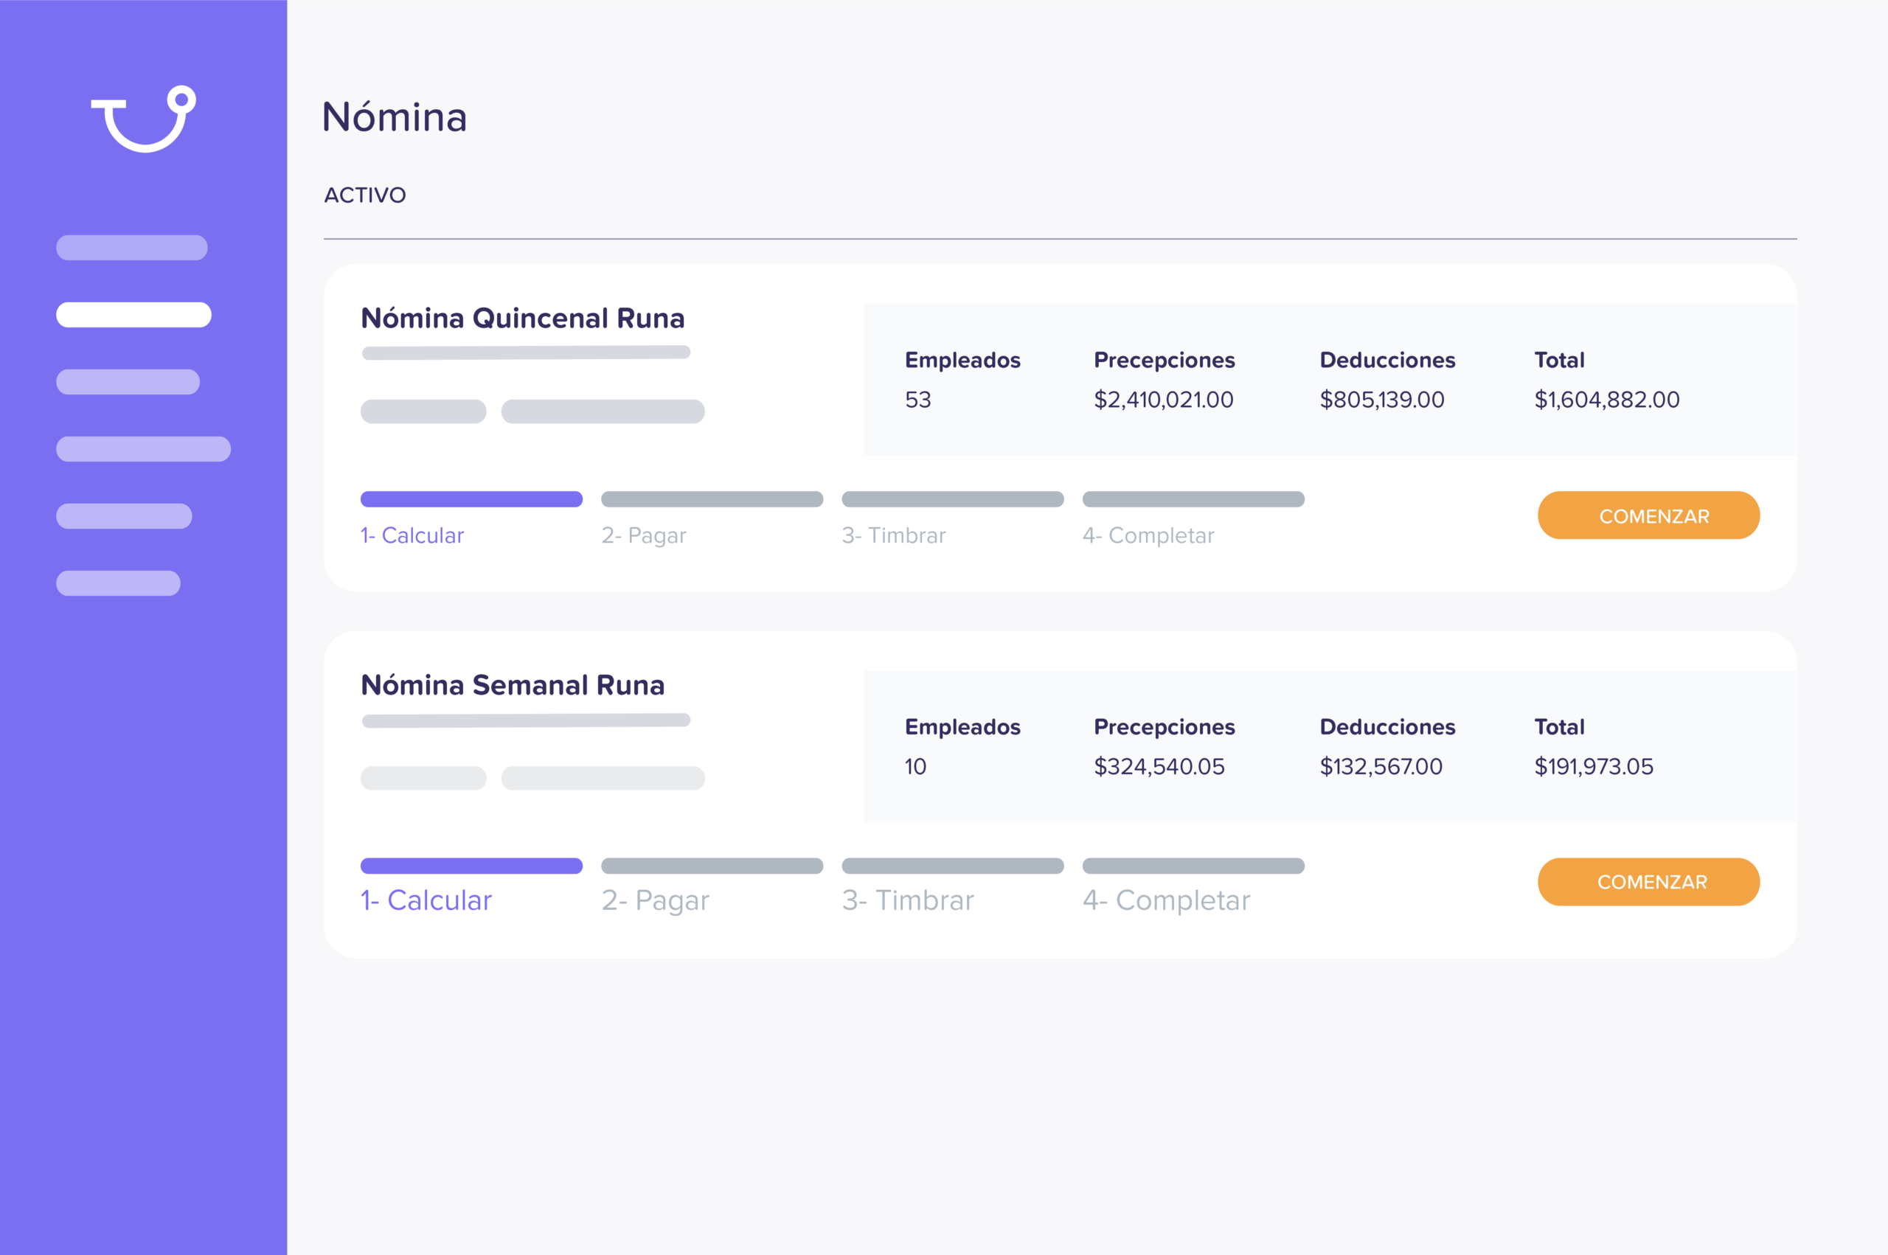Click the fourth sidebar navigation entry
This screenshot has width=1888, height=1255.
tap(143, 448)
